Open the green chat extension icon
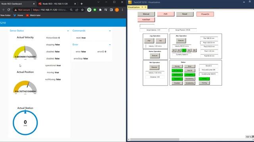The width and height of the screenshot is (254, 142). [95, 10]
